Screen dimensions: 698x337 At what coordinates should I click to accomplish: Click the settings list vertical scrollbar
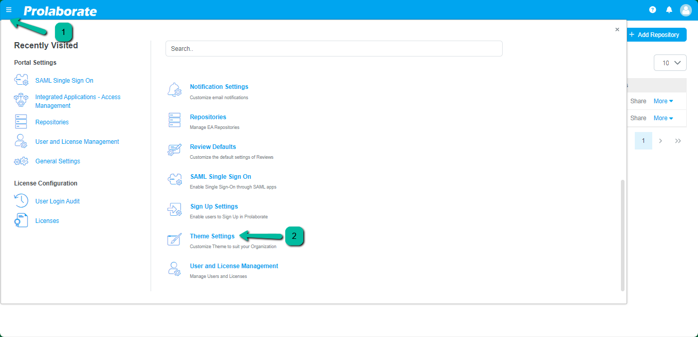click(622, 235)
